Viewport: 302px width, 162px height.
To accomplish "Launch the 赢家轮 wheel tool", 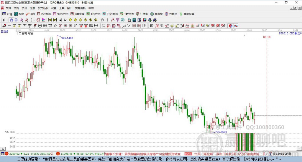I will pyautogui.click(x=157, y=14).
